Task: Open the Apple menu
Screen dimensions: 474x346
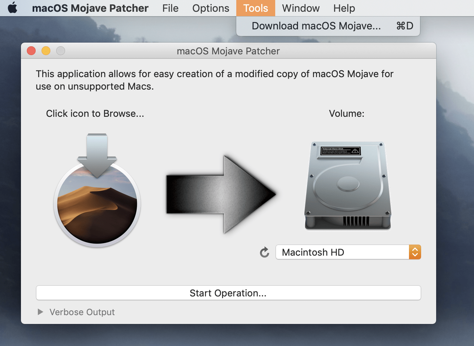Action: pyautogui.click(x=12, y=8)
